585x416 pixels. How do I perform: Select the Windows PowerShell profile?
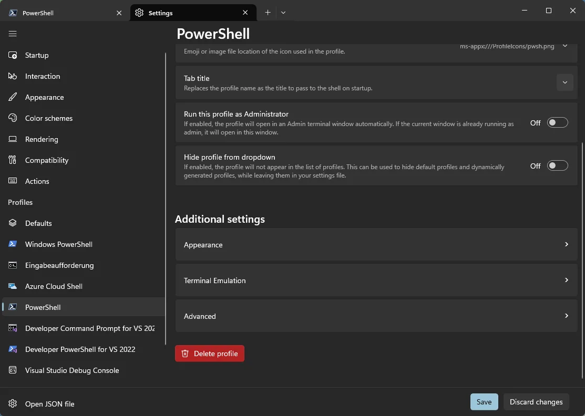tap(58, 244)
